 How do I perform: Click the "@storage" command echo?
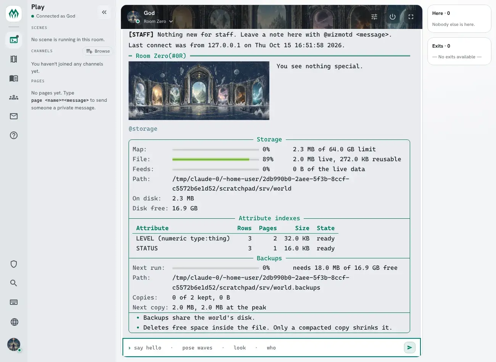point(143,129)
